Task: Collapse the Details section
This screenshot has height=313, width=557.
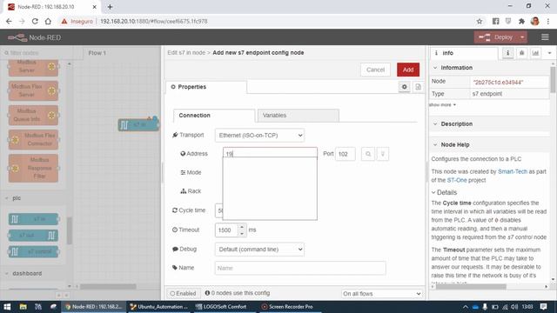Action: coord(444,192)
